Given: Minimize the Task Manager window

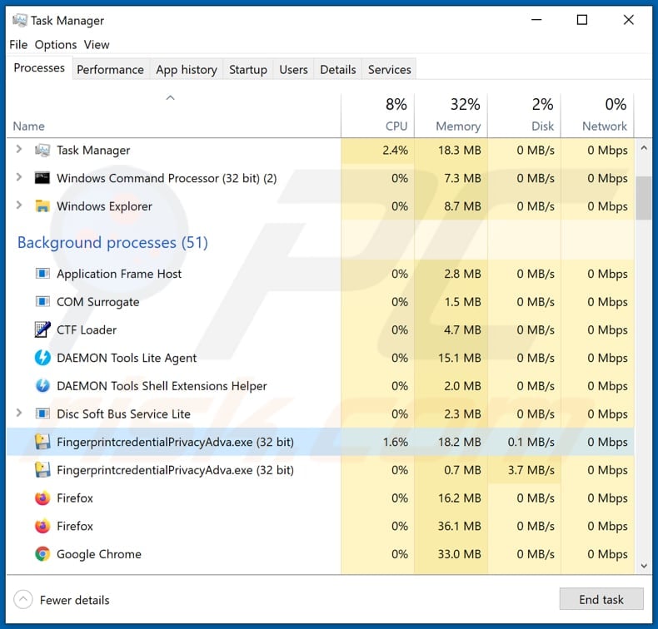Looking at the screenshot, I should pyautogui.click(x=536, y=20).
